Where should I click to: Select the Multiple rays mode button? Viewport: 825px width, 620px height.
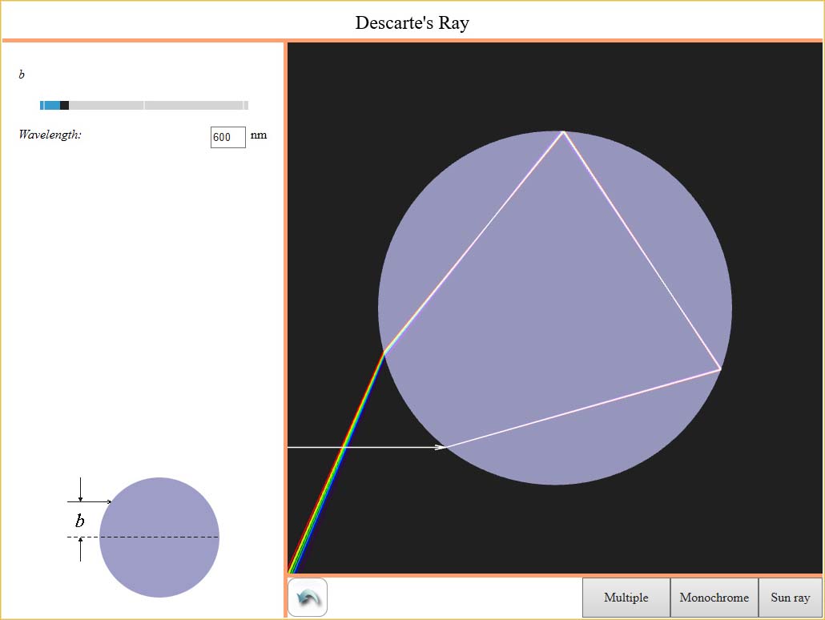point(626,598)
